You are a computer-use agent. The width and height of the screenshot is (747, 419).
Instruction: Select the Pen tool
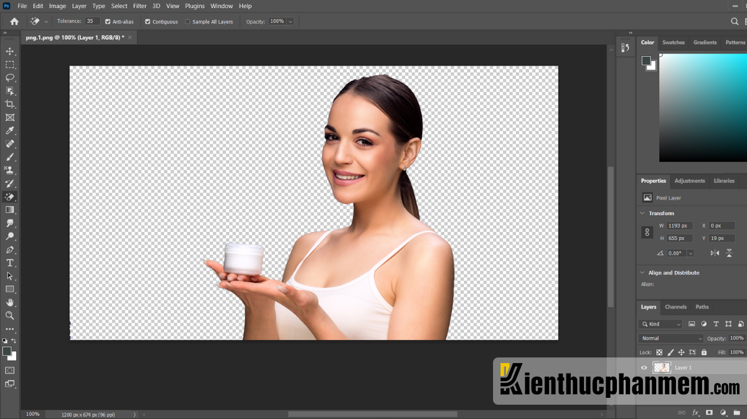[x=10, y=249]
